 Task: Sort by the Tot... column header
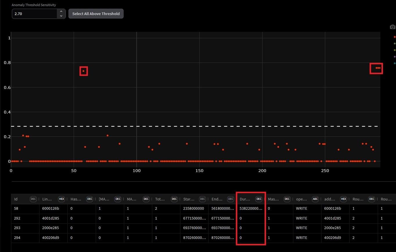(160, 199)
